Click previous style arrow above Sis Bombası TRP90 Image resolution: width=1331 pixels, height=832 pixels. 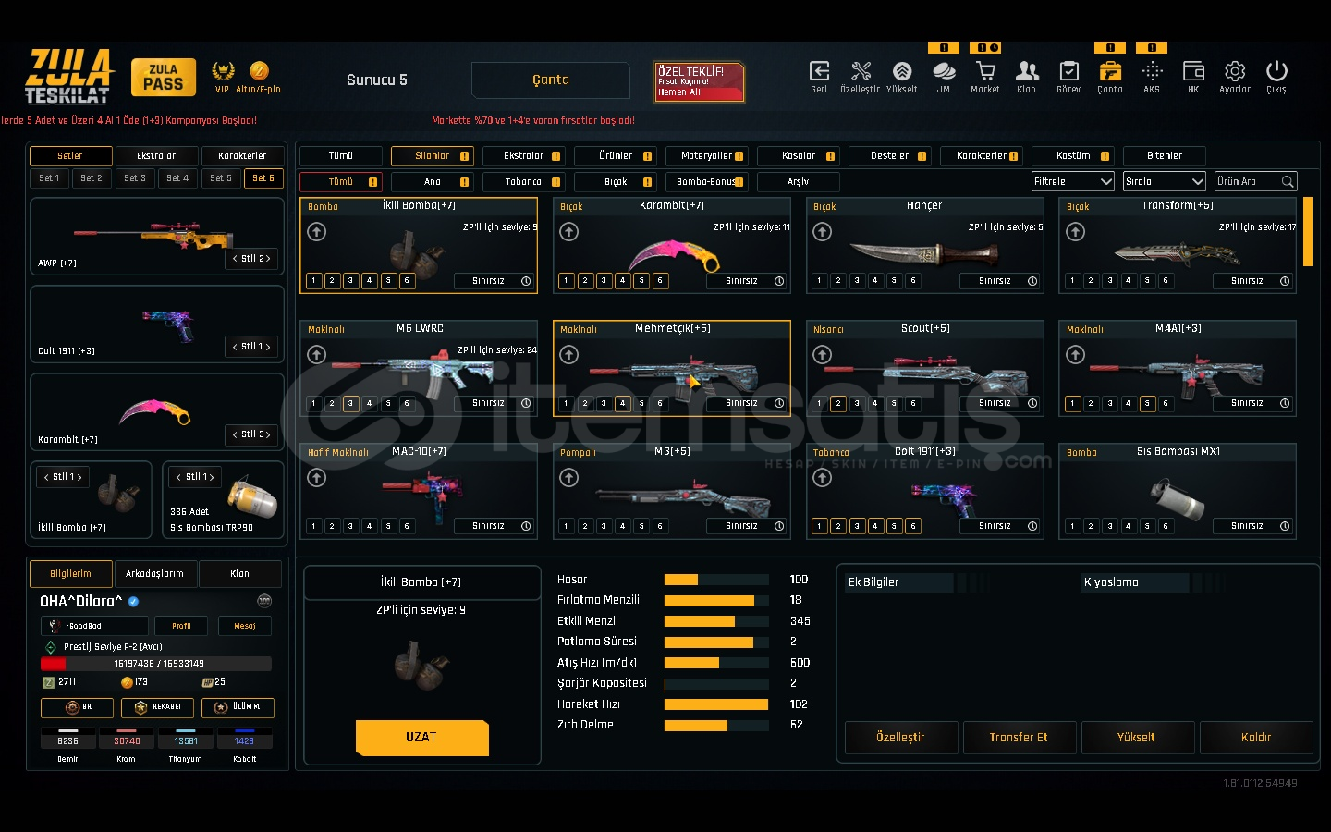point(179,477)
